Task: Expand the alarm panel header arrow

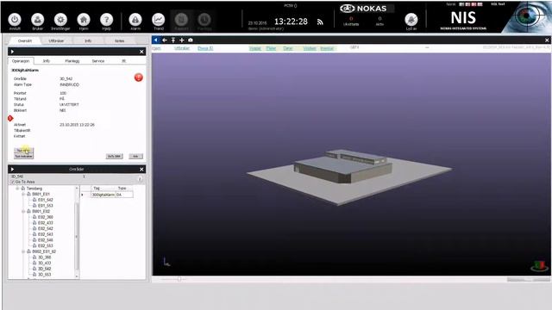Action: 12,52
